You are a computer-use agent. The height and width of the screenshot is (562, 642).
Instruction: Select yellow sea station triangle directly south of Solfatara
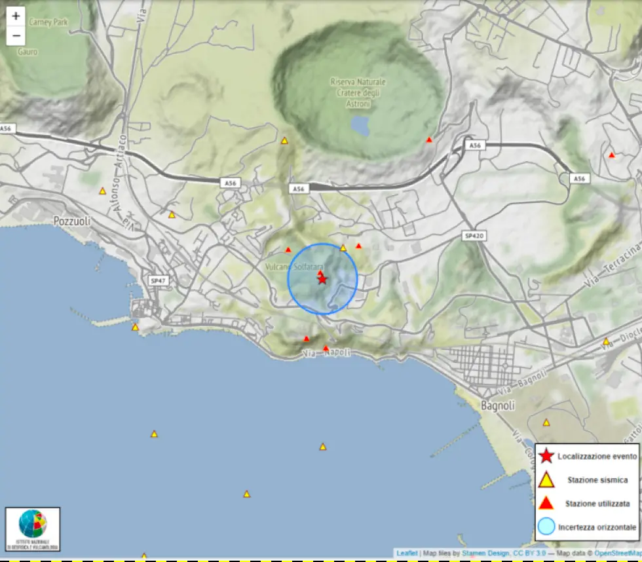(322, 447)
